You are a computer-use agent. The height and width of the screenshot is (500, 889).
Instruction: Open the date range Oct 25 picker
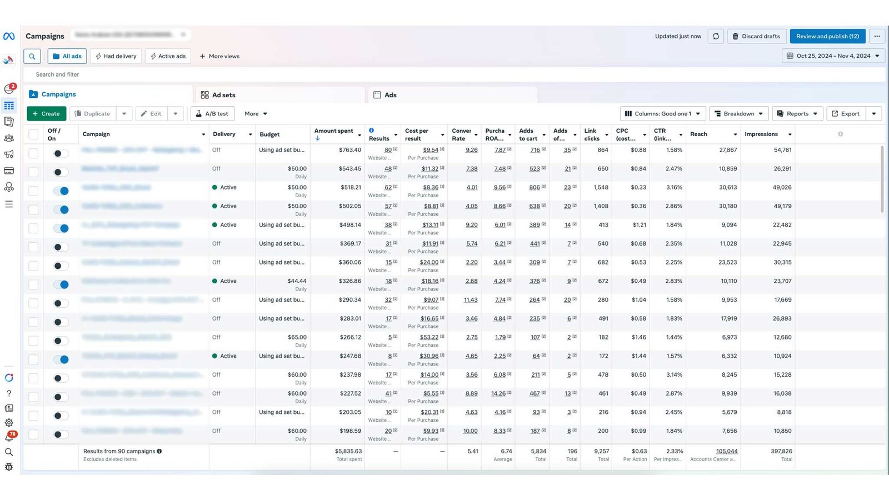click(x=833, y=56)
